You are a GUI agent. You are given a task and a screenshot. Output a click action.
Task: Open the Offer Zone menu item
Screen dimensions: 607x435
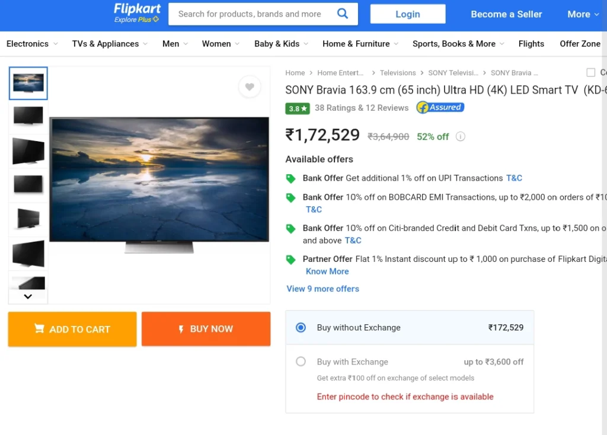pos(580,44)
